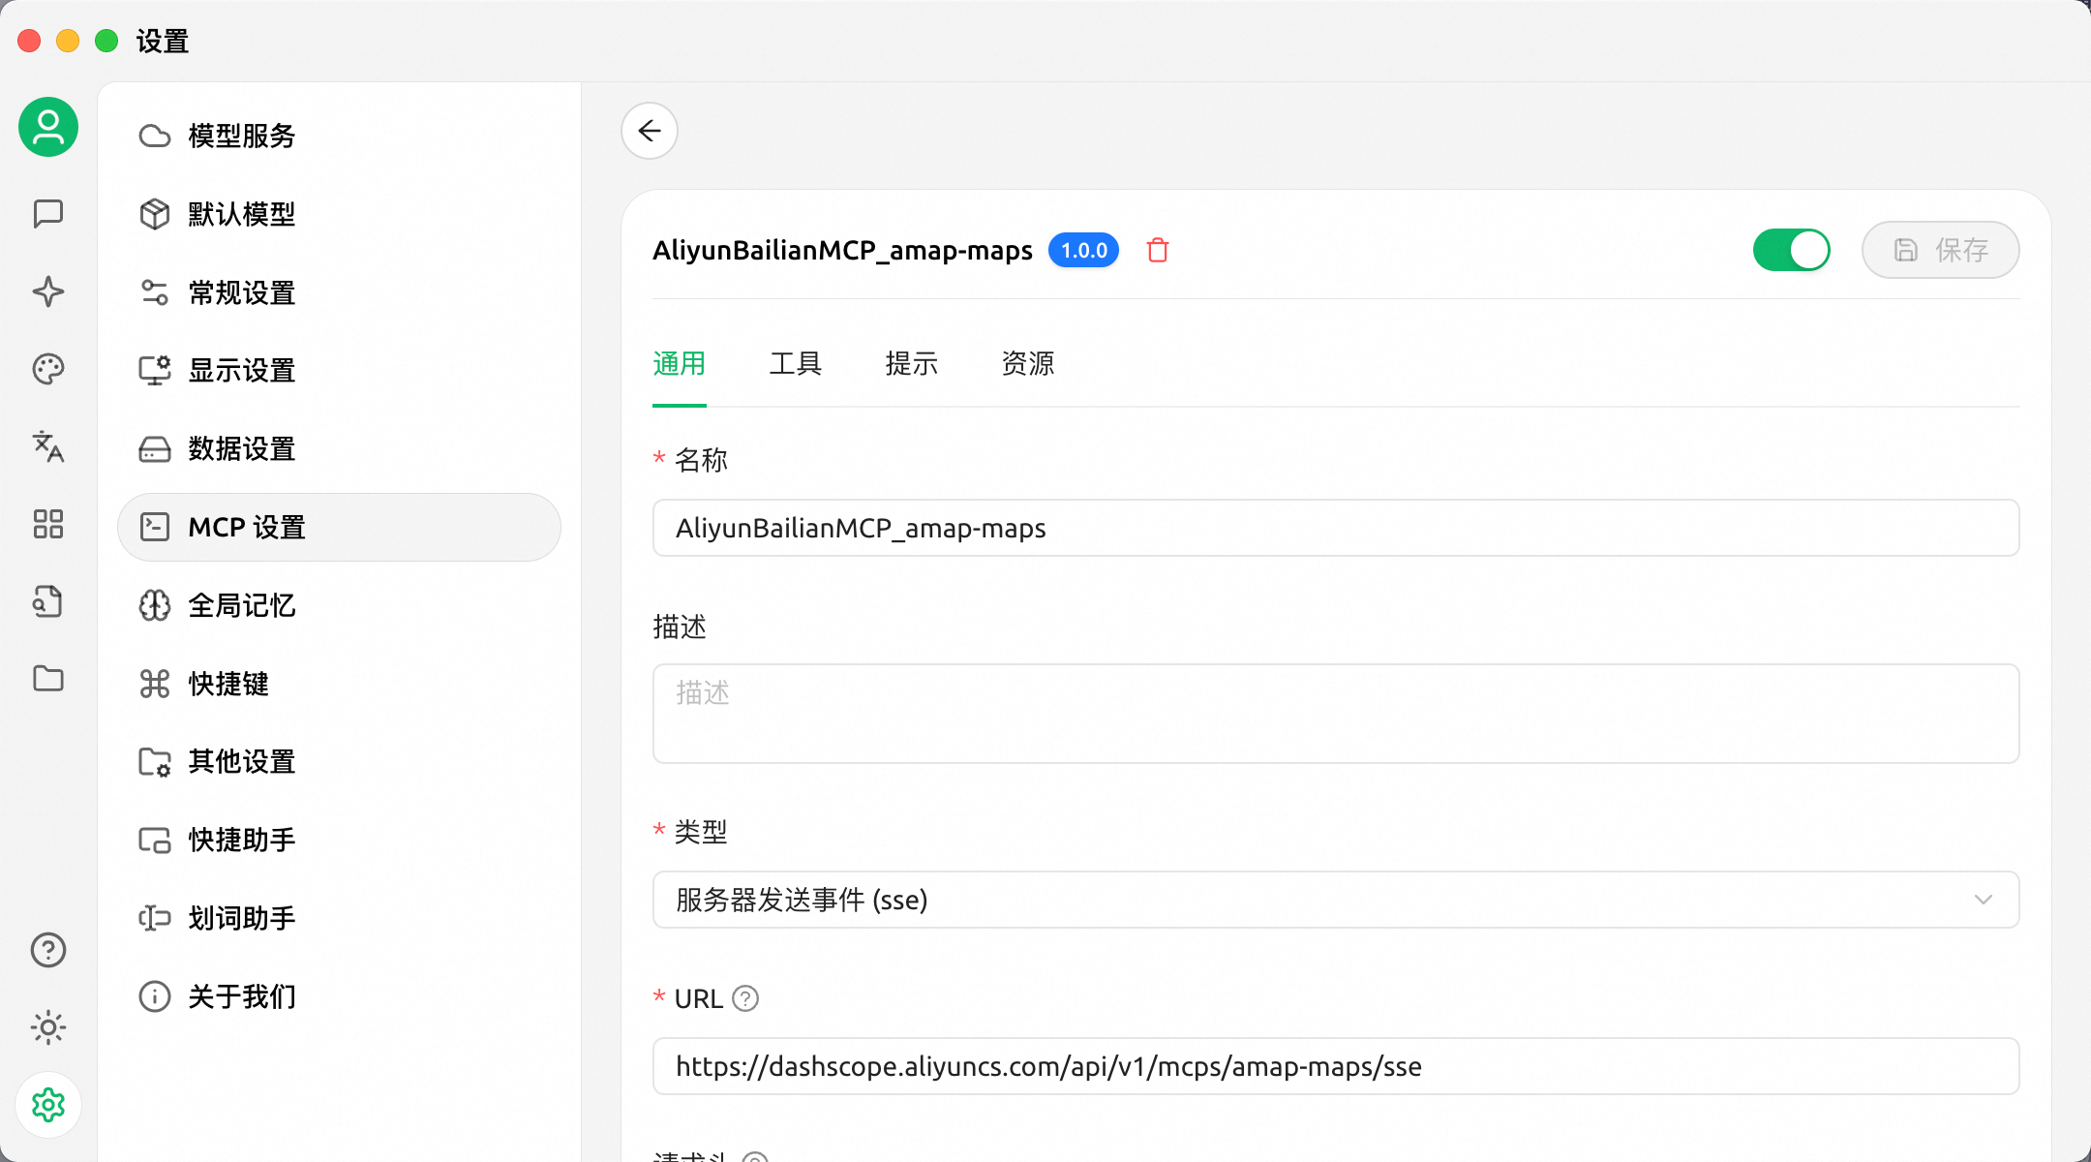Click the 名称 input field
Screen dimensions: 2091x1162
tap(1336, 528)
